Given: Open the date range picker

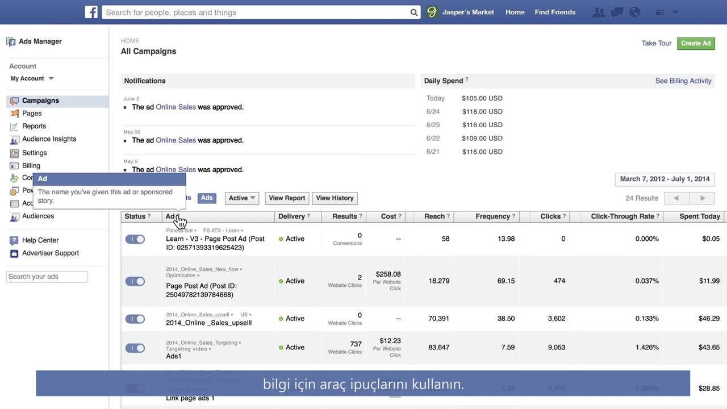Looking at the screenshot, I should click(x=665, y=179).
